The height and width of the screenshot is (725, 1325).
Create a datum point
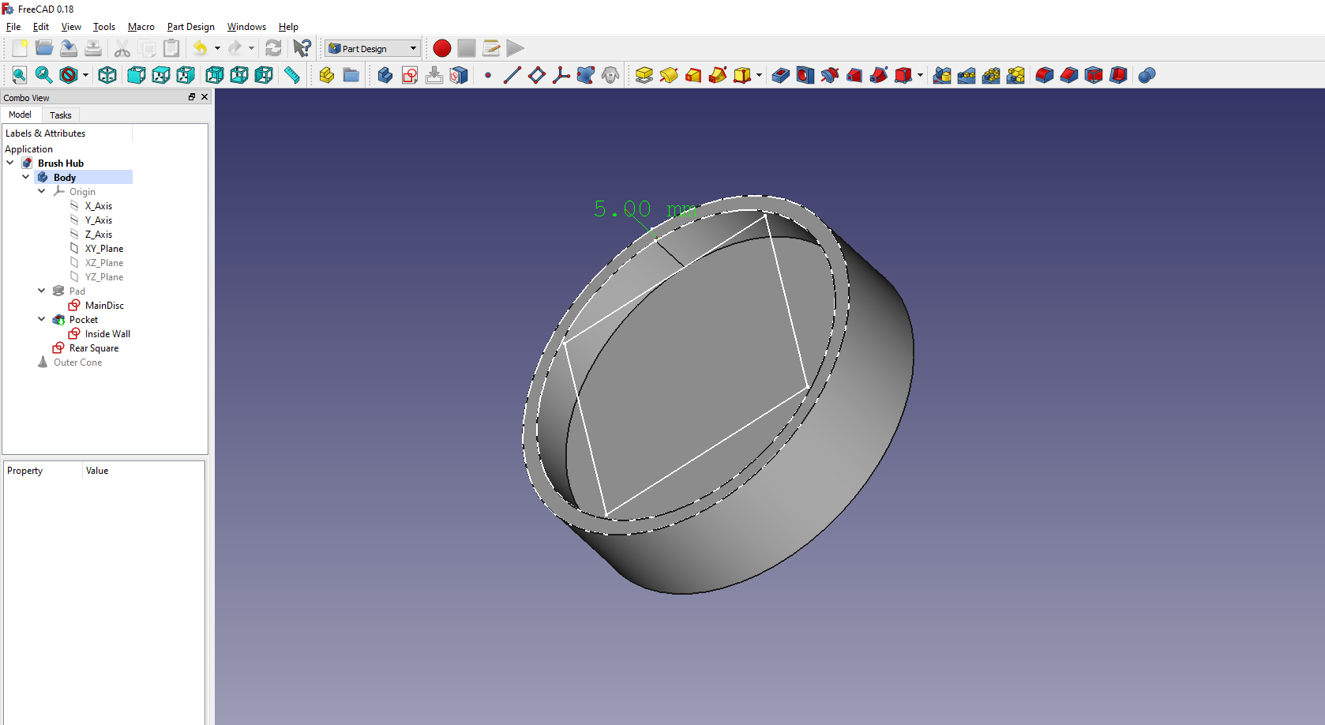488,75
